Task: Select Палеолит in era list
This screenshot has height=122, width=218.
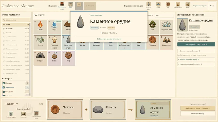Action: click(x=16, y=29)
